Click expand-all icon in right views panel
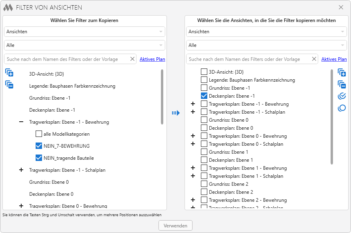The height and width of the screenshot is (233, 351). 341,72
